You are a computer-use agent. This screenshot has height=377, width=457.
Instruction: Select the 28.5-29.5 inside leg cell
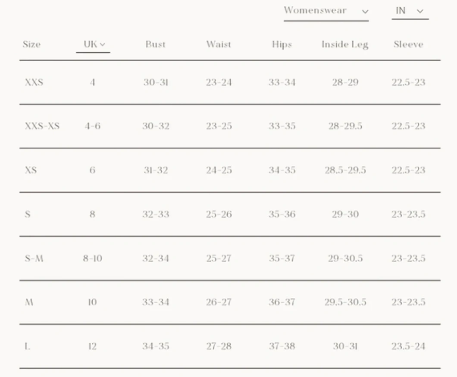pos(345,170)
